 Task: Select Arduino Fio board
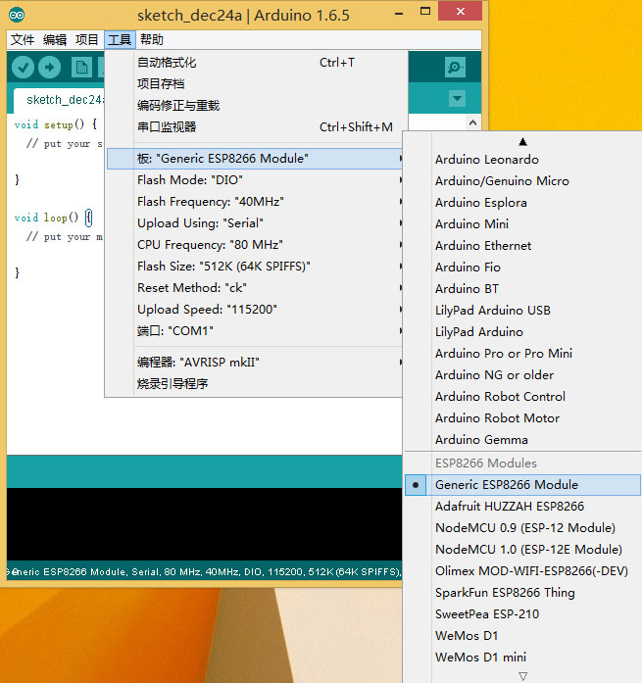coord(523,267)
